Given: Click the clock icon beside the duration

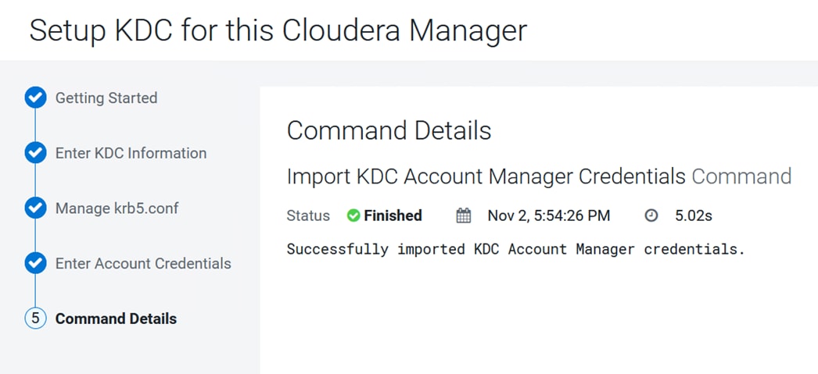Looking at the screenshot, I should [x=651, y=215].
